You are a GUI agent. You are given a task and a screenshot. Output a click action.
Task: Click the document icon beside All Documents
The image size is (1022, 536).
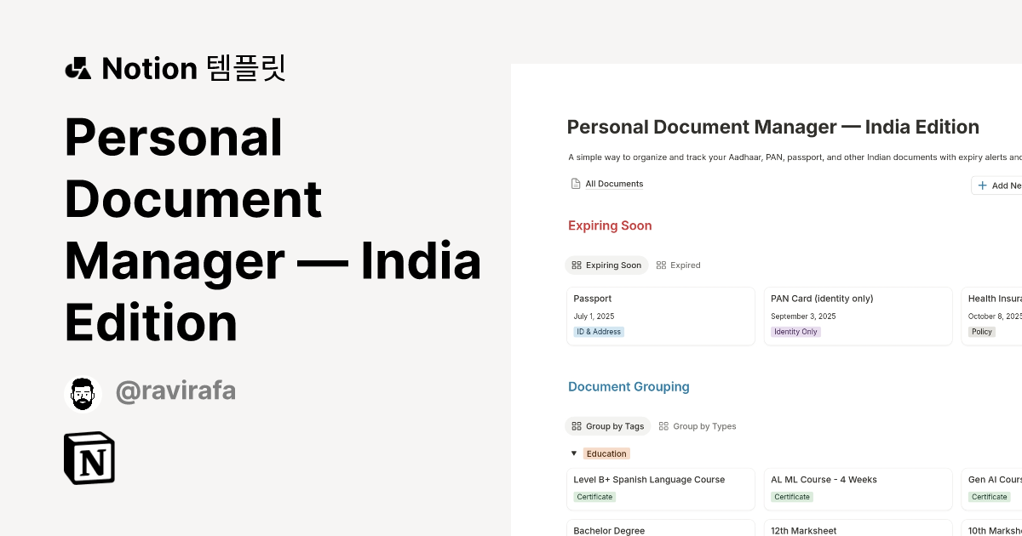tap(574, 183)
